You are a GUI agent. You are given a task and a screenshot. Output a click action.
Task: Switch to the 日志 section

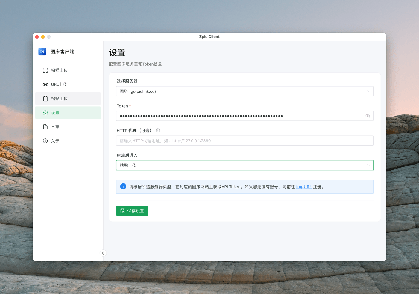(x=55, y=126)
